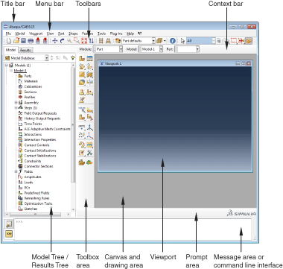Open the Part defaults color code dropdown
The height and width of the screenshot is (269, 283).
(x=139, y=41)
